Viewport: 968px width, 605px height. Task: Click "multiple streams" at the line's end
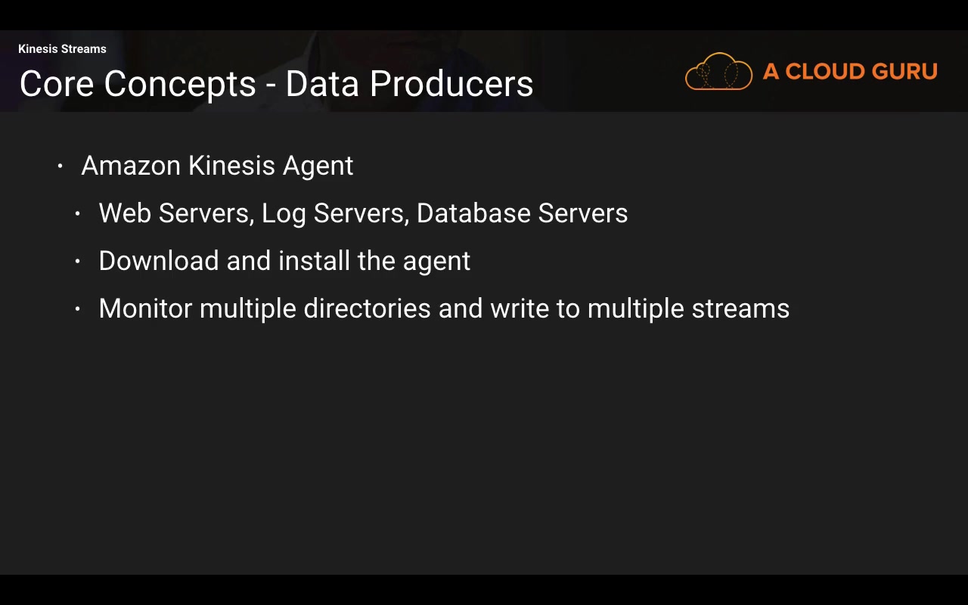(x=688, y=309)
